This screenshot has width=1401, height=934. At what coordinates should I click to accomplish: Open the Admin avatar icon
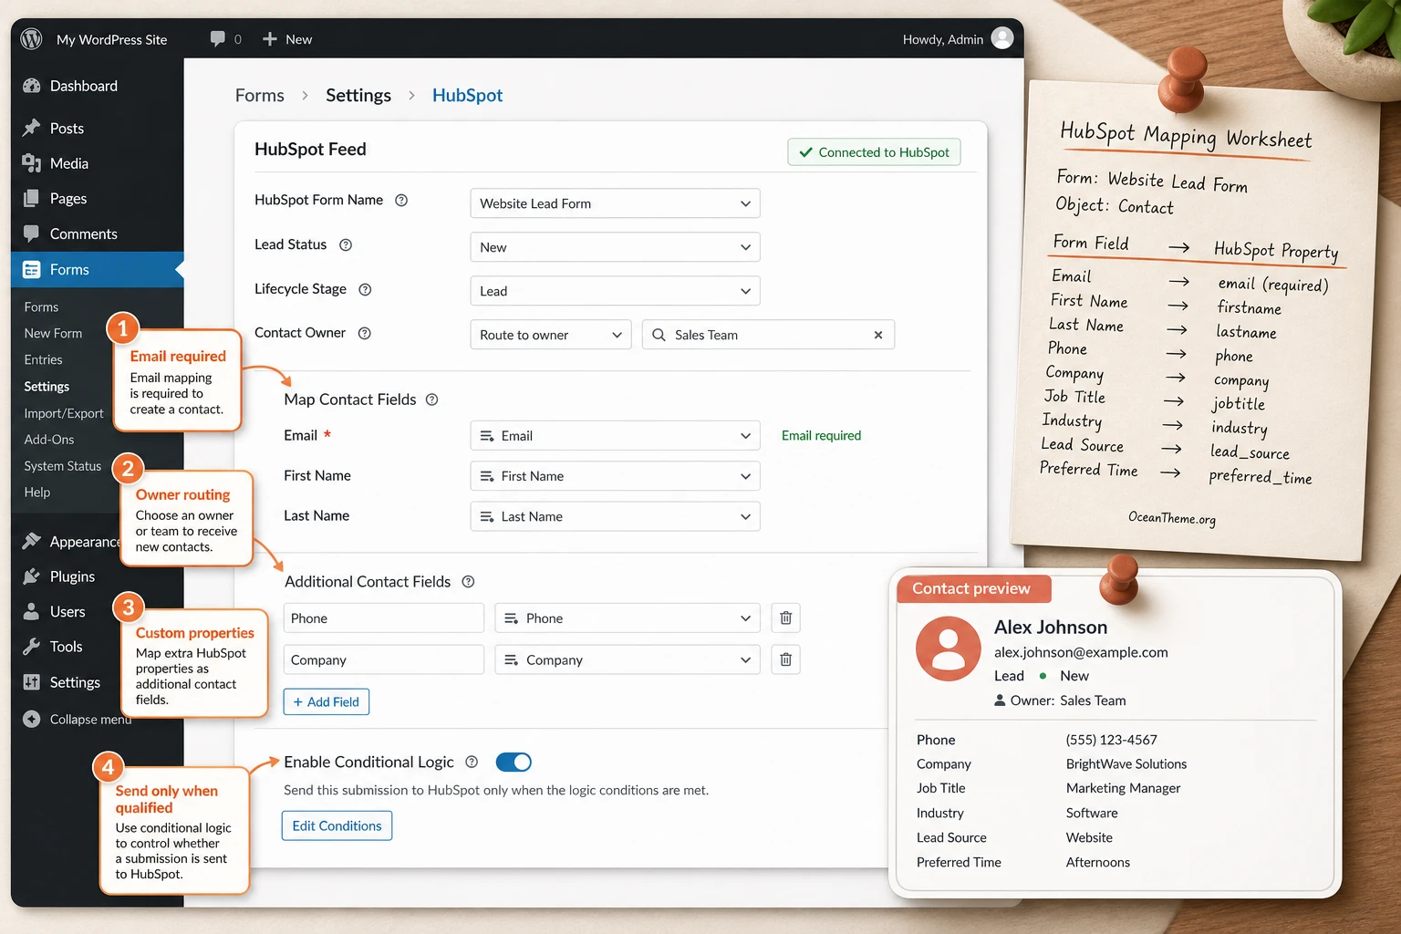1002,38
